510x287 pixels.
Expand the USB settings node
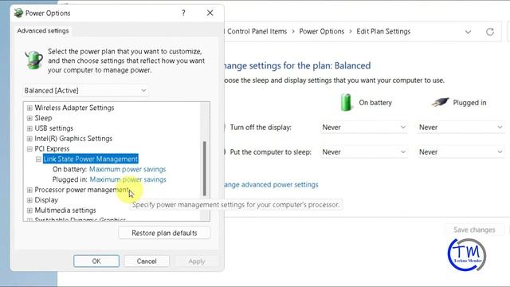tap(29, 128)
